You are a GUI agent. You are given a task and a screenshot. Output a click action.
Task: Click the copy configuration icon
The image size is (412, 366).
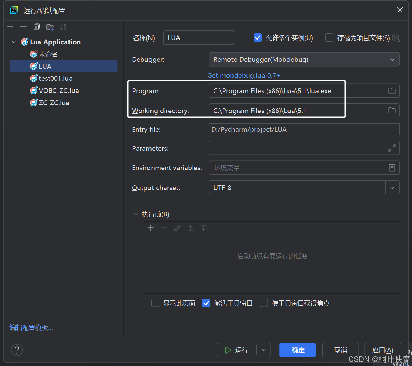click(x=36, y=27)
